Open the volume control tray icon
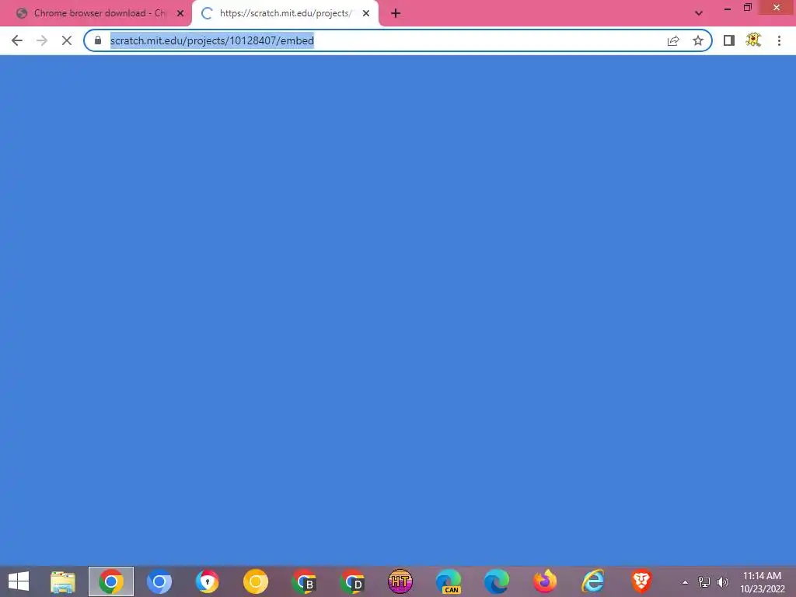This screenshot has width=796, height=597. pyautogui.click(x=722, y=581)
